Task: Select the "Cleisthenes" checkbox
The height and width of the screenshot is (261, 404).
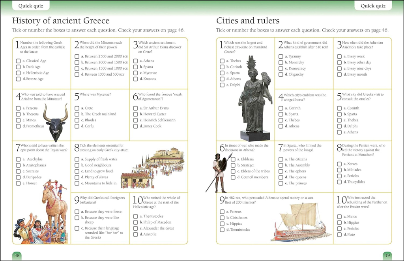Action: pos(222,218)
